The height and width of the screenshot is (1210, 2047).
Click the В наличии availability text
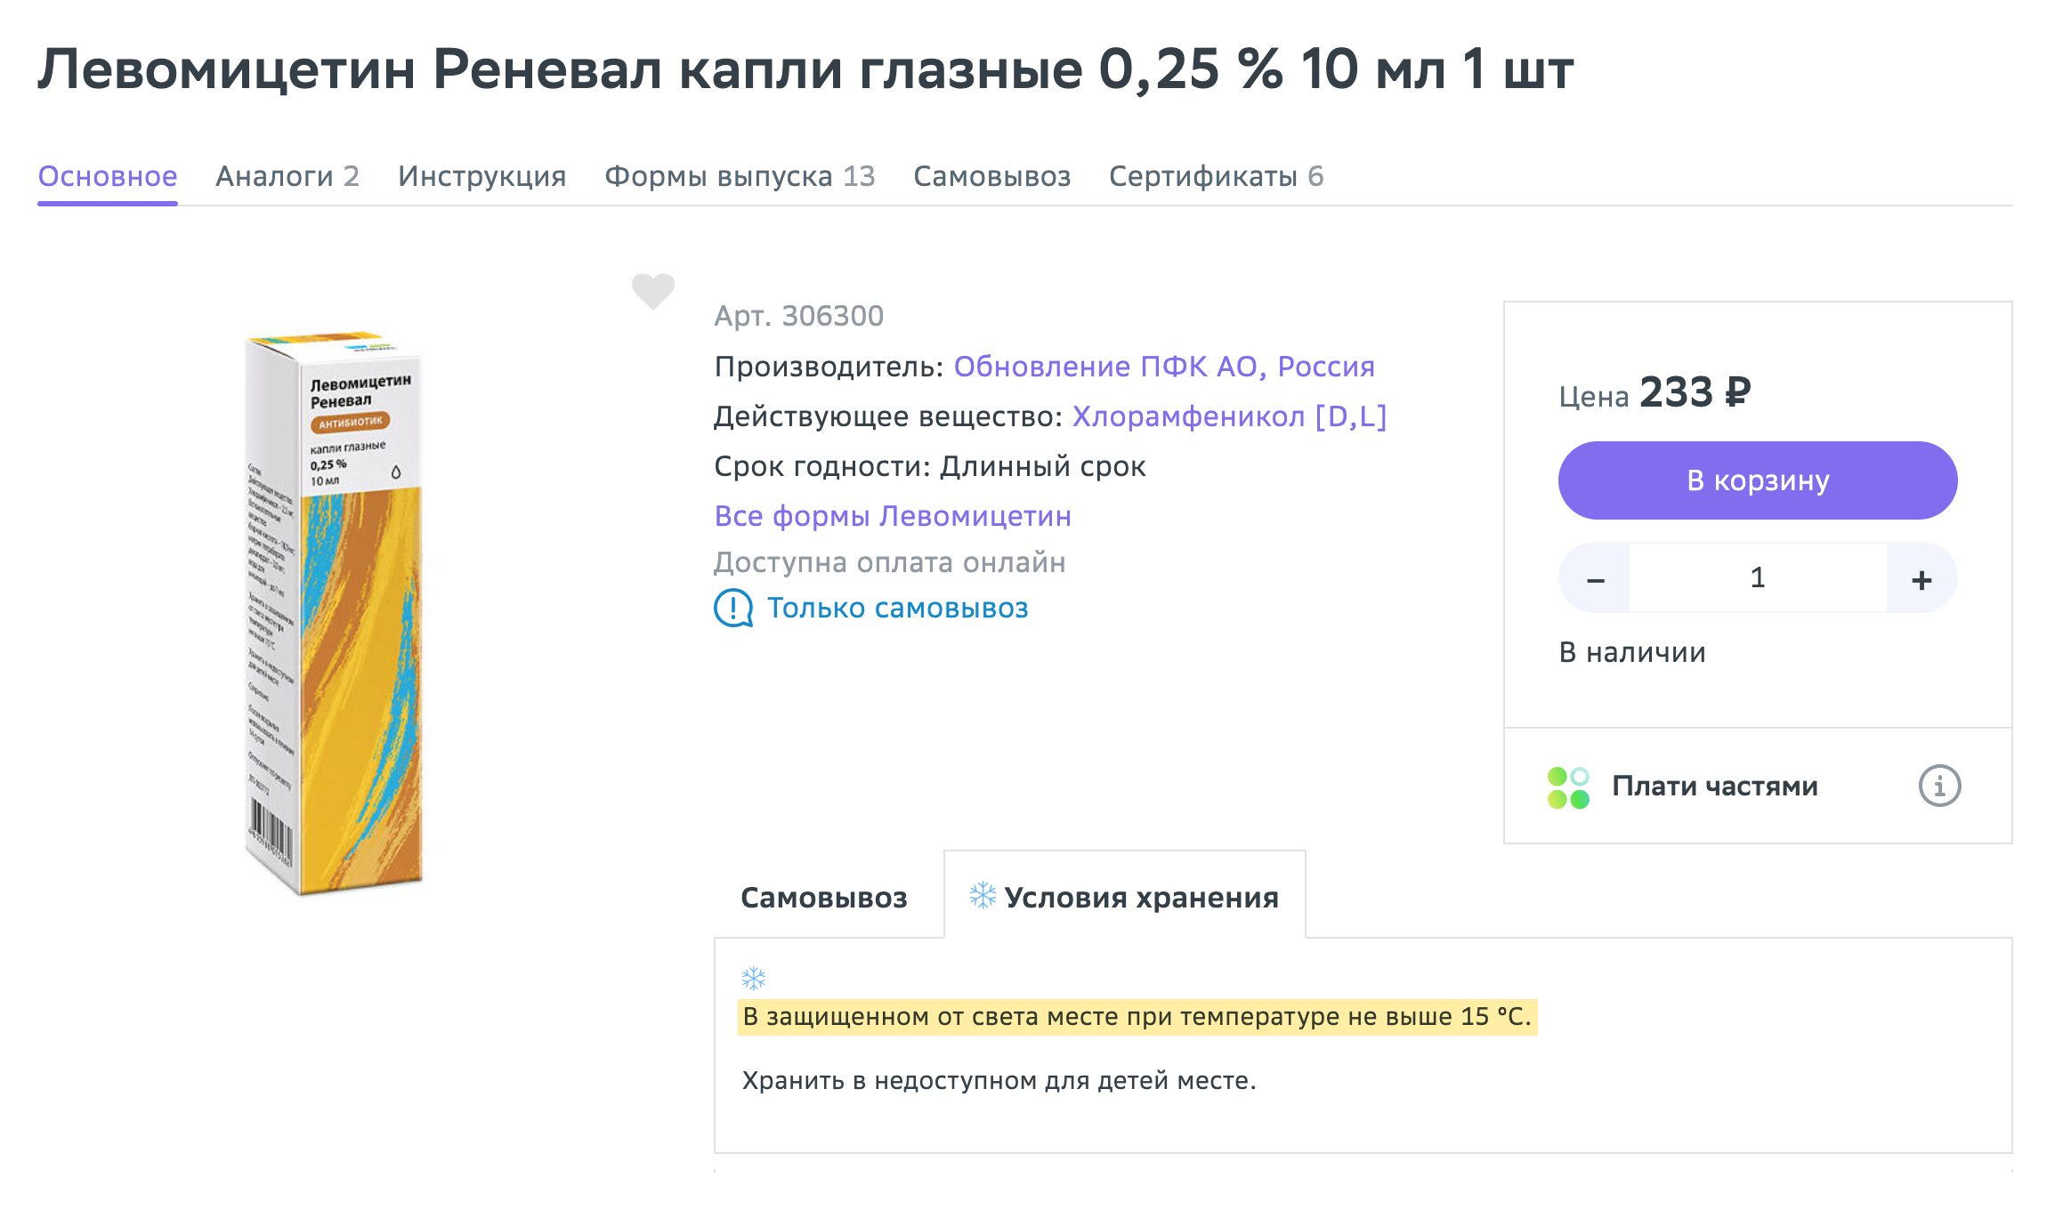[x=1632, y=652]
